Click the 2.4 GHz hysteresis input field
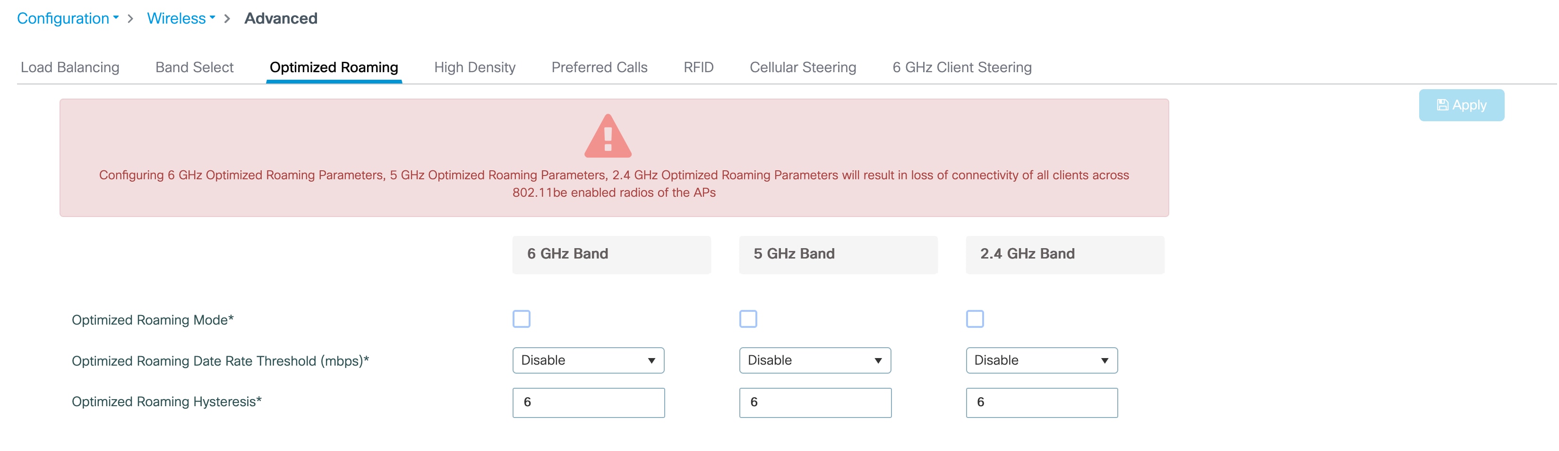Screen dimensions: 1559x451 pos(1042,402)
